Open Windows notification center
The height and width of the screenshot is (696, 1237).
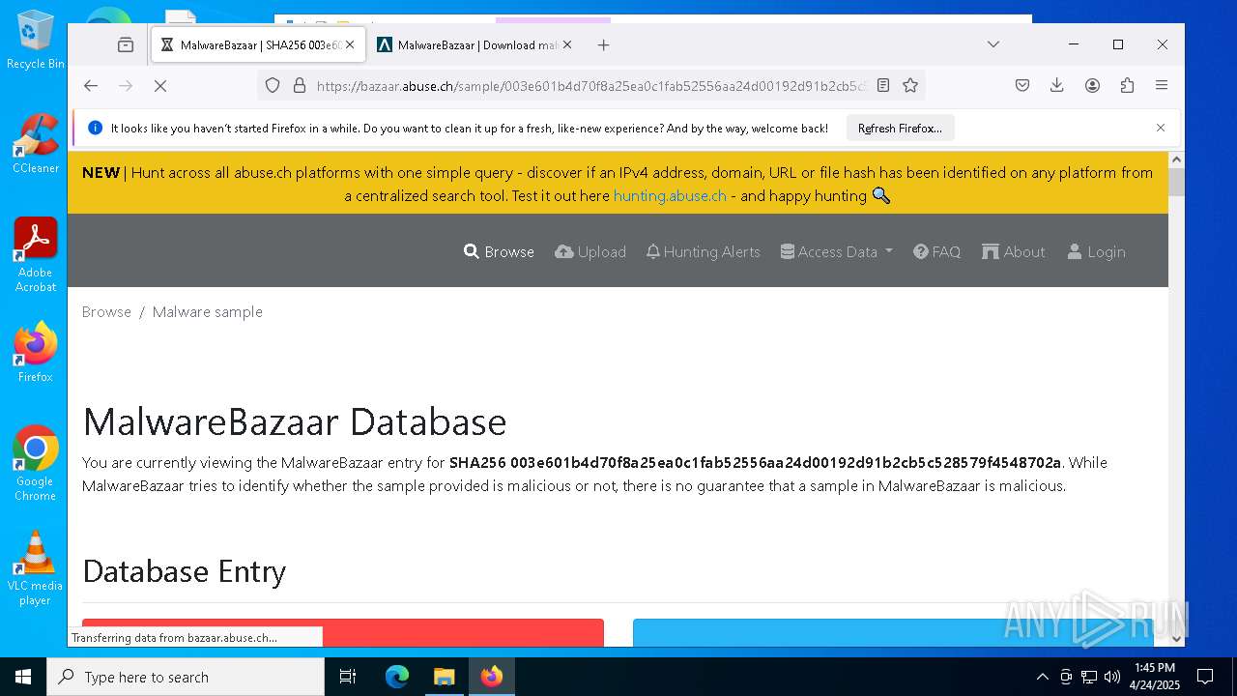(x=1205, y=677)
